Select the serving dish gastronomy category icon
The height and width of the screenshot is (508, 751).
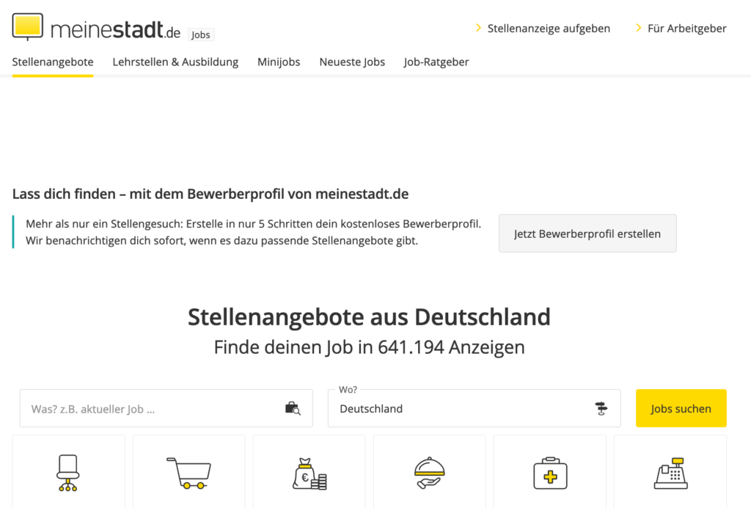pyautogui.click(x=429, y=473)
